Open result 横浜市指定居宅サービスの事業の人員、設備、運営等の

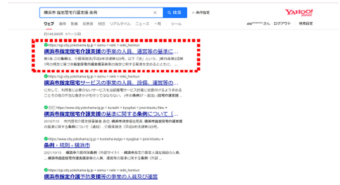pyautogui.click(x=111, y=83)
